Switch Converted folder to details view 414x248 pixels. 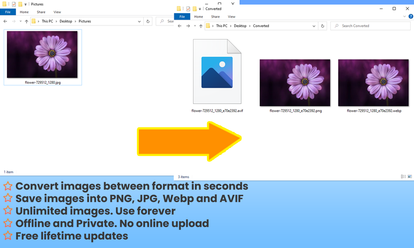403,177
